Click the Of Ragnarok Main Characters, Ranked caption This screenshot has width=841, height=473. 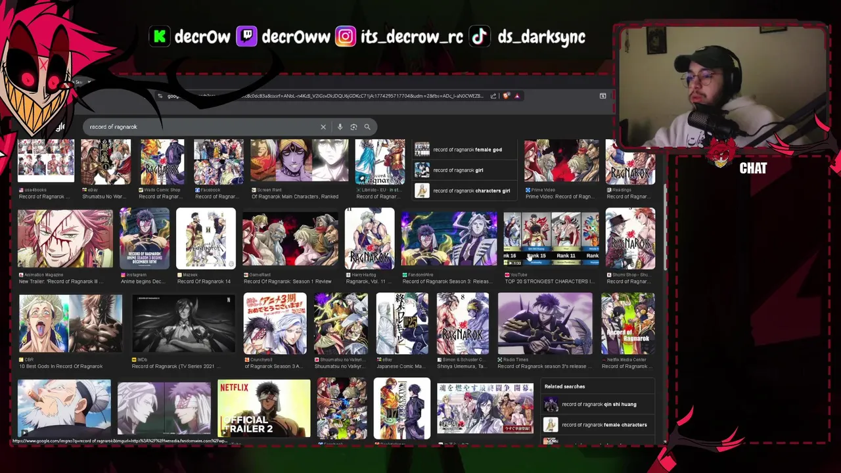[x=295, y=196]
